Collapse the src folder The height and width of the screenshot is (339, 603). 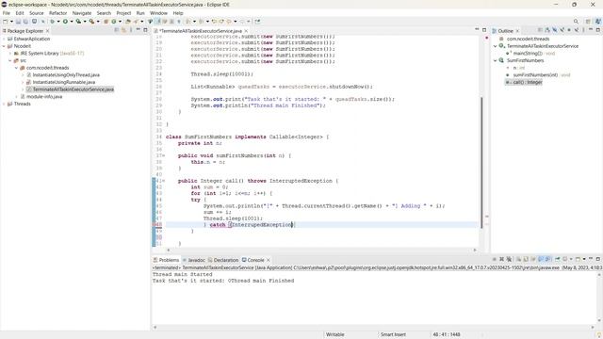click(10, 60)
